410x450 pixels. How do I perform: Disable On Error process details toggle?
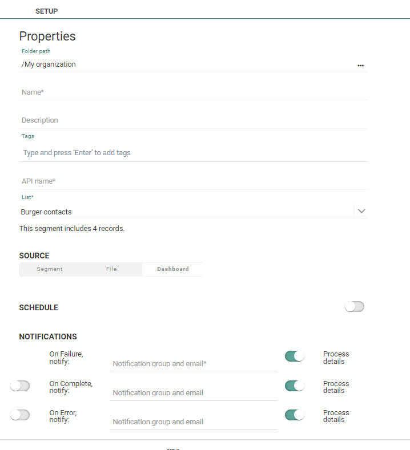295,415
